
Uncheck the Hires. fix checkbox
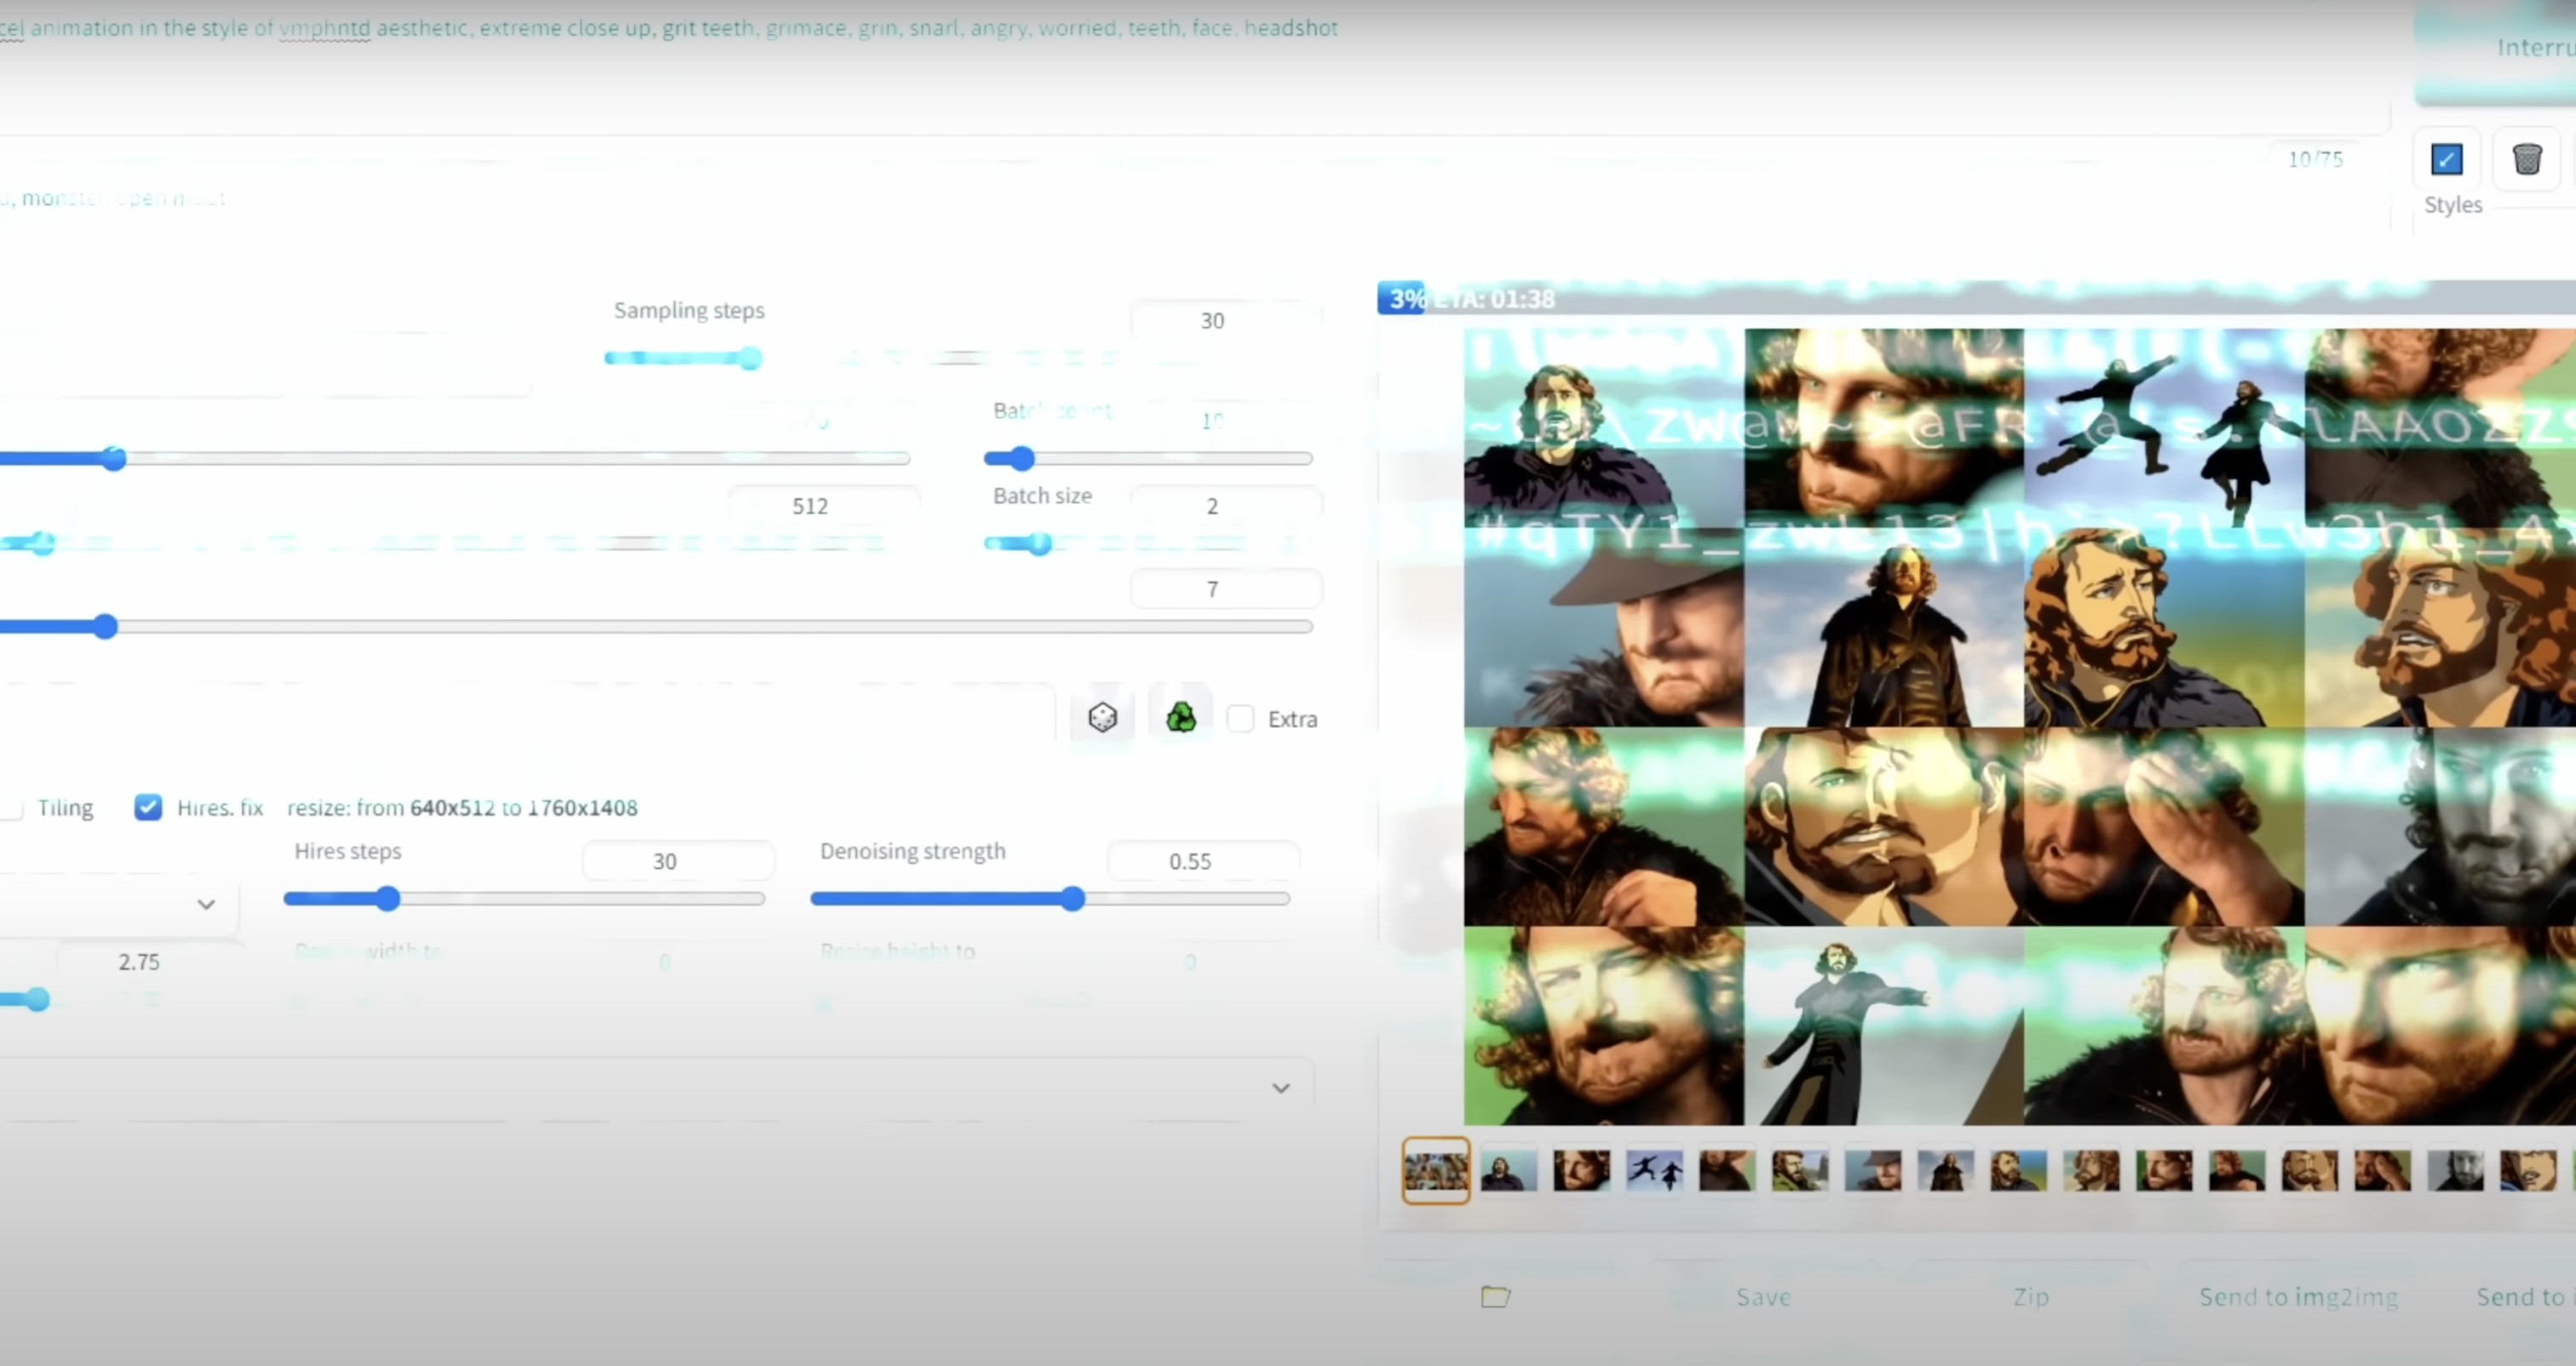[148, 807]
